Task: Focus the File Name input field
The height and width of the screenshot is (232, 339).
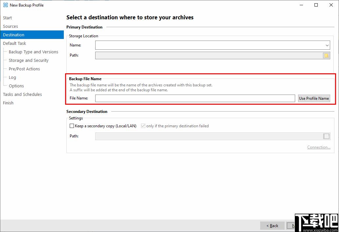Action: tap(195, 98)
